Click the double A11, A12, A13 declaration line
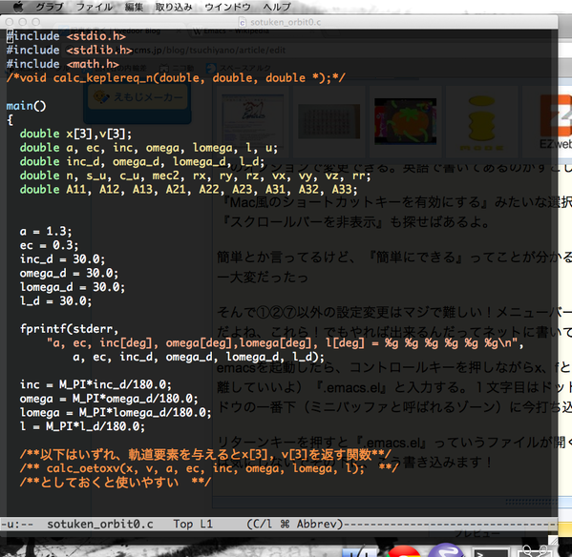 pyautogui.click(x=189, y=189)
